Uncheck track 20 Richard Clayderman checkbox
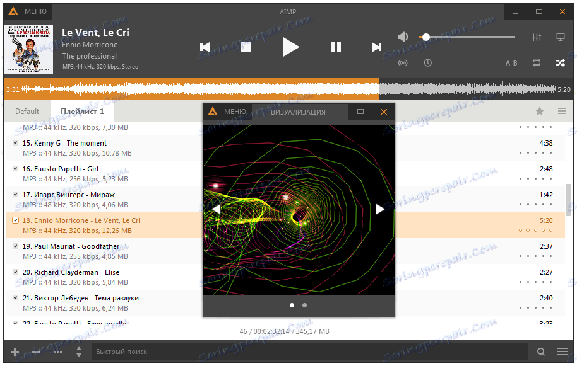 tap(15, 272)
